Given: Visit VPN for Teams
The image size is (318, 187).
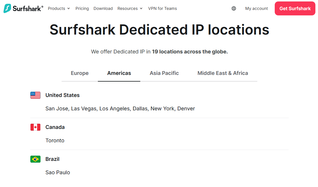Looking at the screenshot, I should 162,8.
